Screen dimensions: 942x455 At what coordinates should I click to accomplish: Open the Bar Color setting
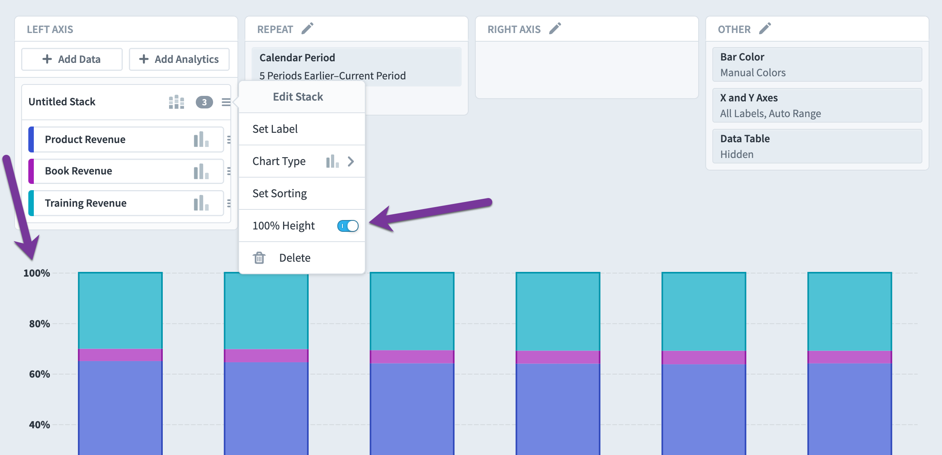pyautogui.click(x=817, y=65)
